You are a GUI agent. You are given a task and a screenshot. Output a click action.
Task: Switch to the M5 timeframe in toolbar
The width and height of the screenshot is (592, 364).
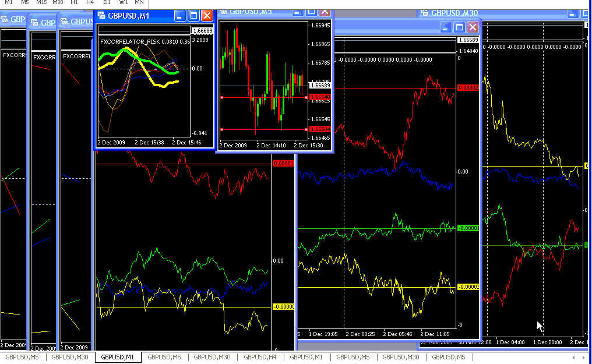click(25, 2)
